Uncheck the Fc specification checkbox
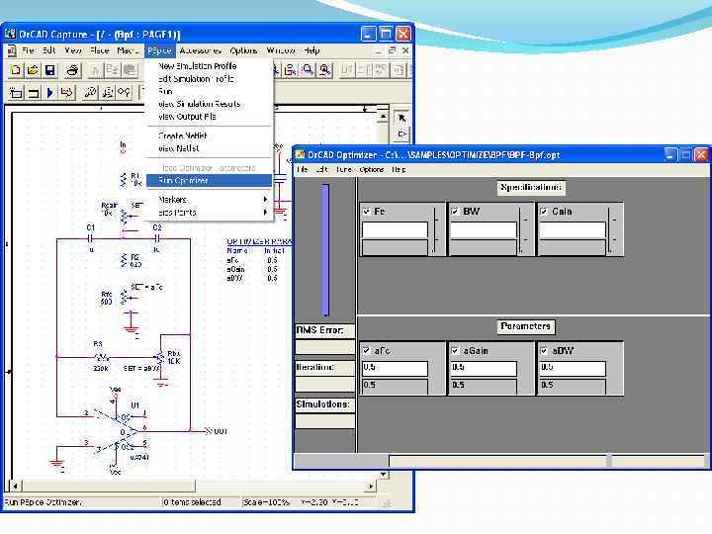The image size is (712, 534). click(367, 212)
